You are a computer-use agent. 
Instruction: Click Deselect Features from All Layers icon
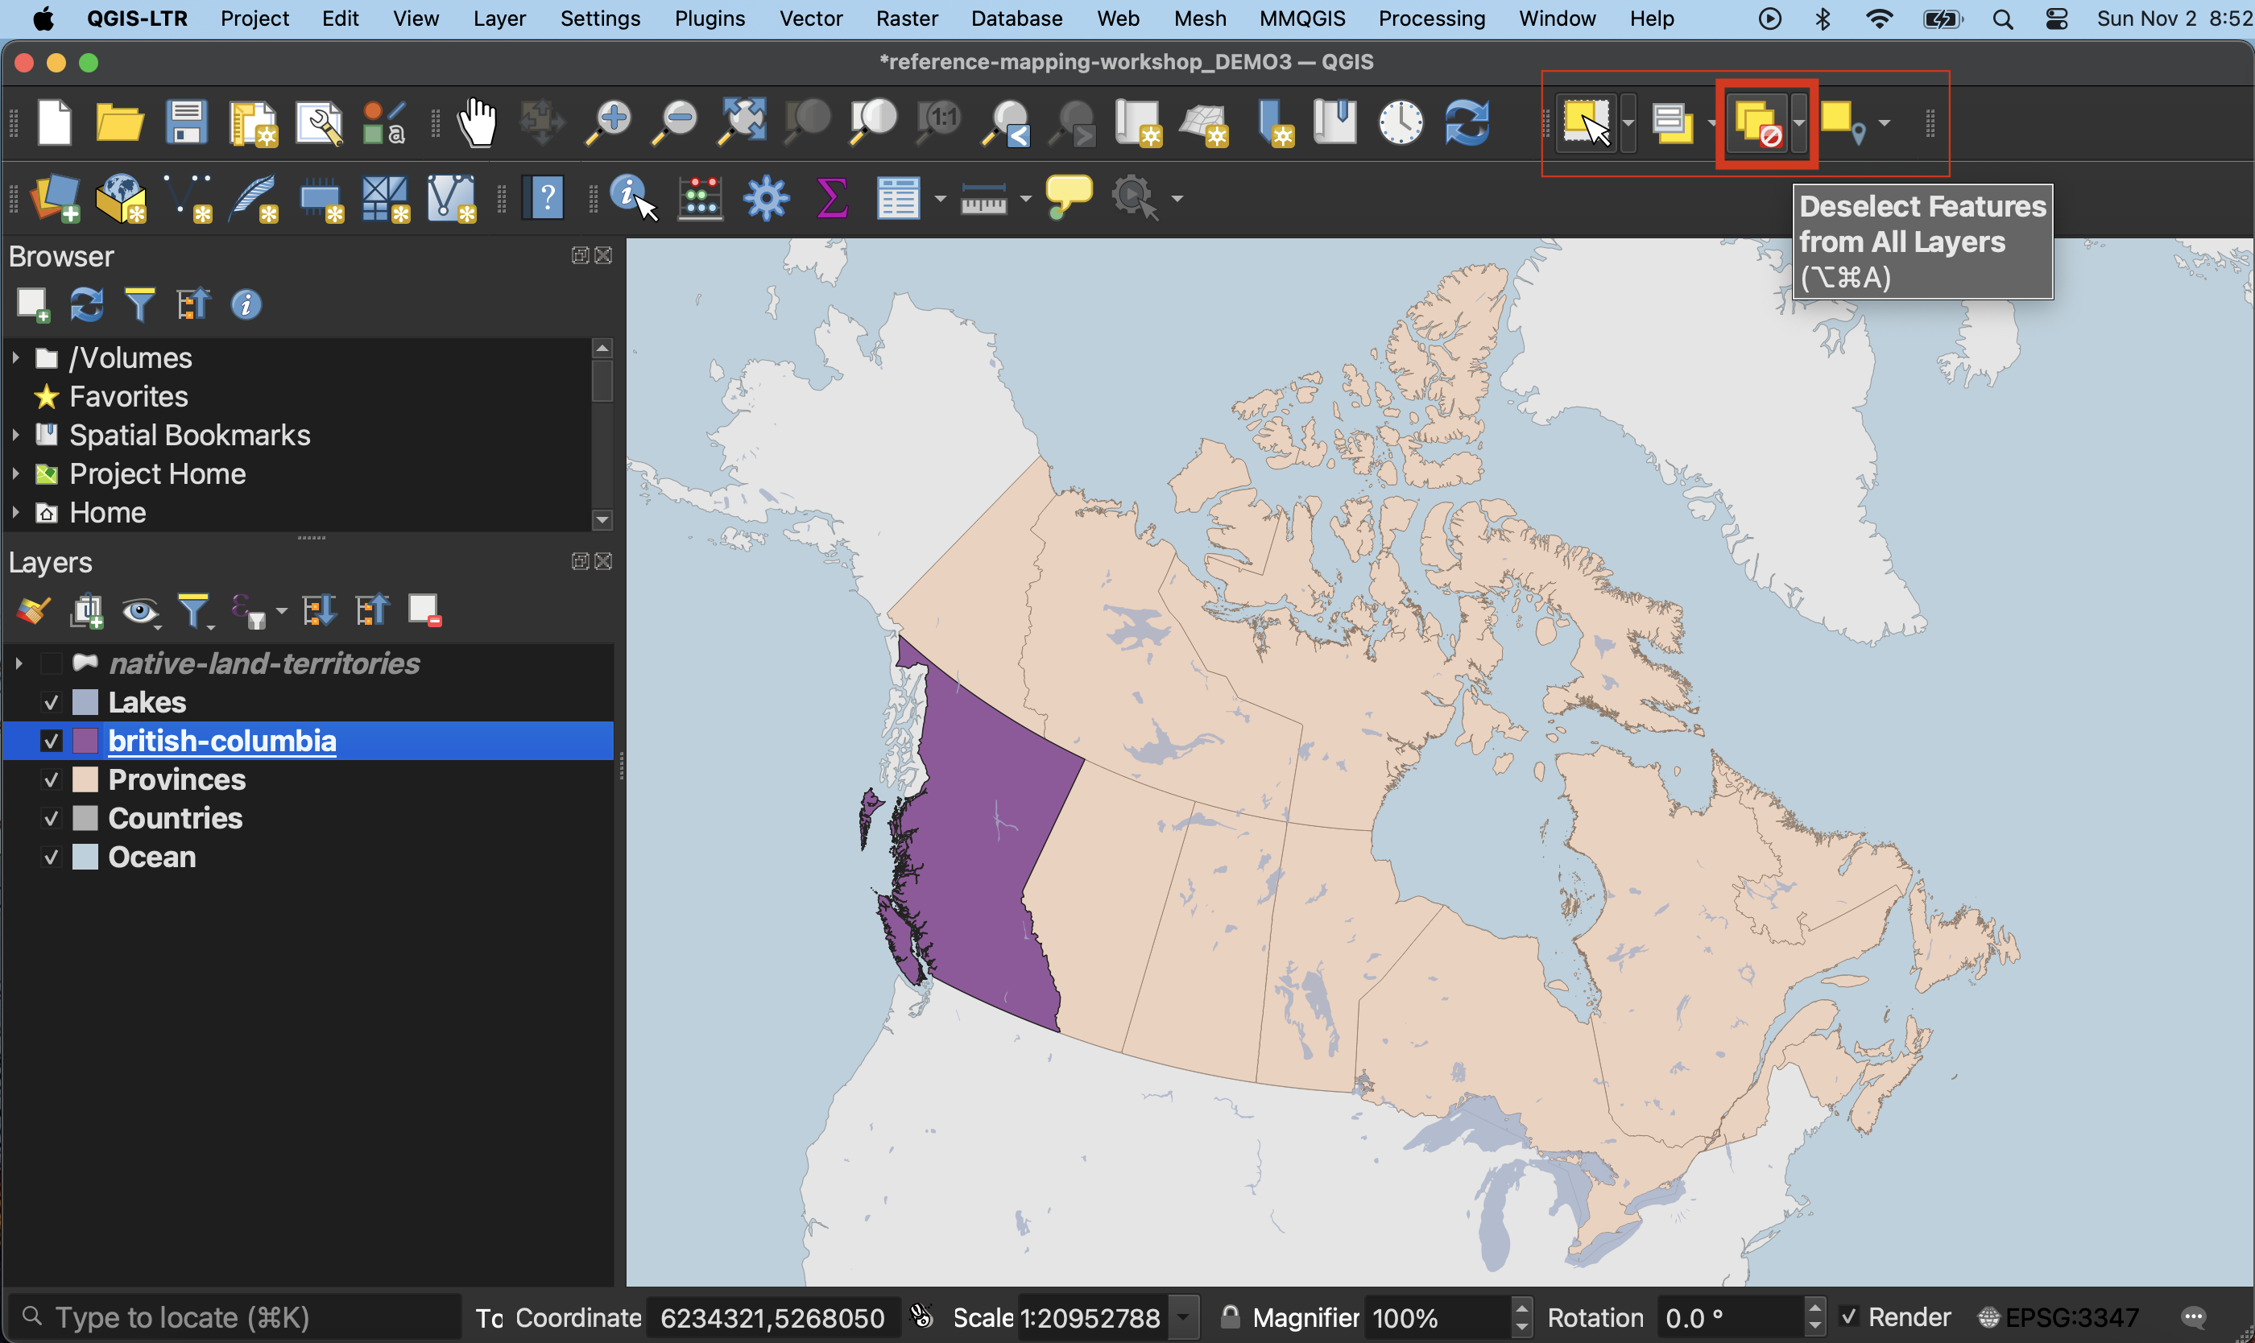1757,123
